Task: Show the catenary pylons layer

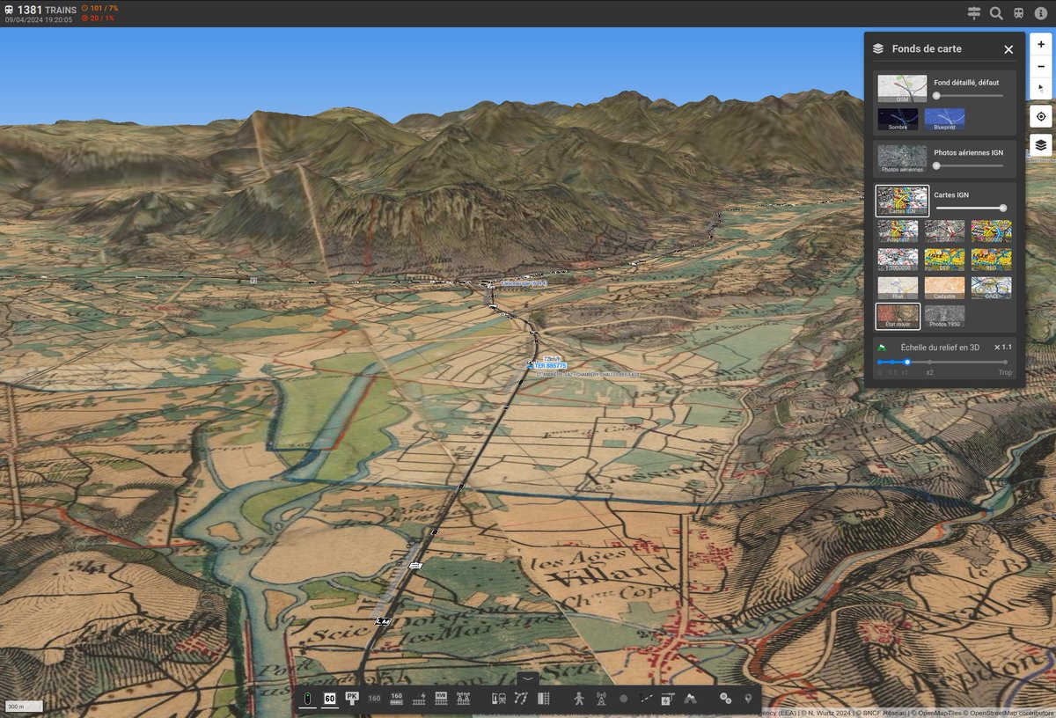Action: [x=463, y=698]
